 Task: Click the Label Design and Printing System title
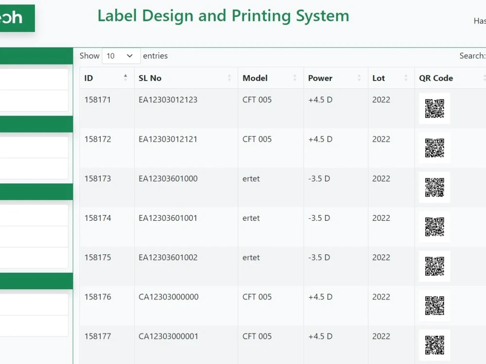224,16
